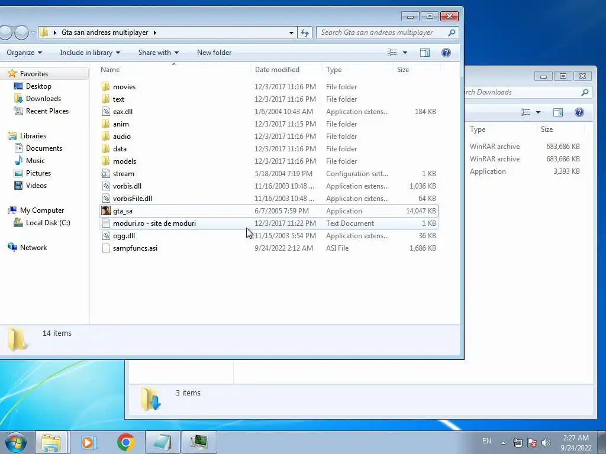Select Application row sized 3,393 KB
This screenshot has width=606, height=454.
526,171
